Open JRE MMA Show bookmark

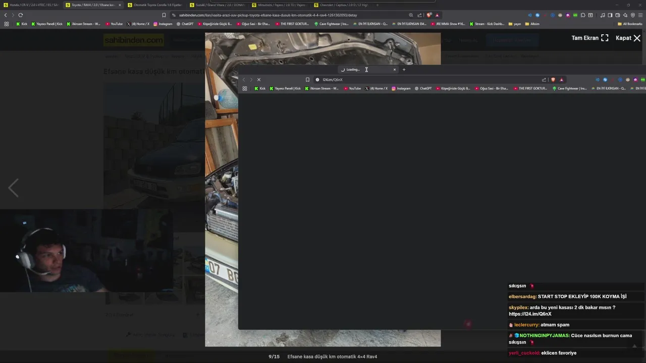[x=448, y=24]
